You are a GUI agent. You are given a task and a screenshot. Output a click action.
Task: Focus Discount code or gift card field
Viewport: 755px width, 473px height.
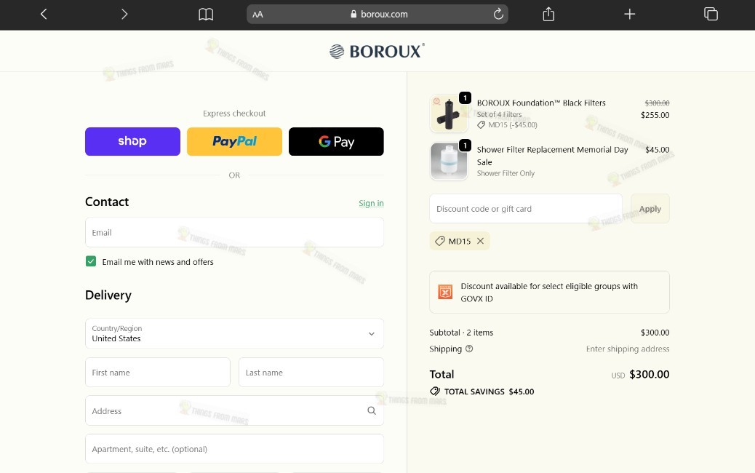(526, 209)
